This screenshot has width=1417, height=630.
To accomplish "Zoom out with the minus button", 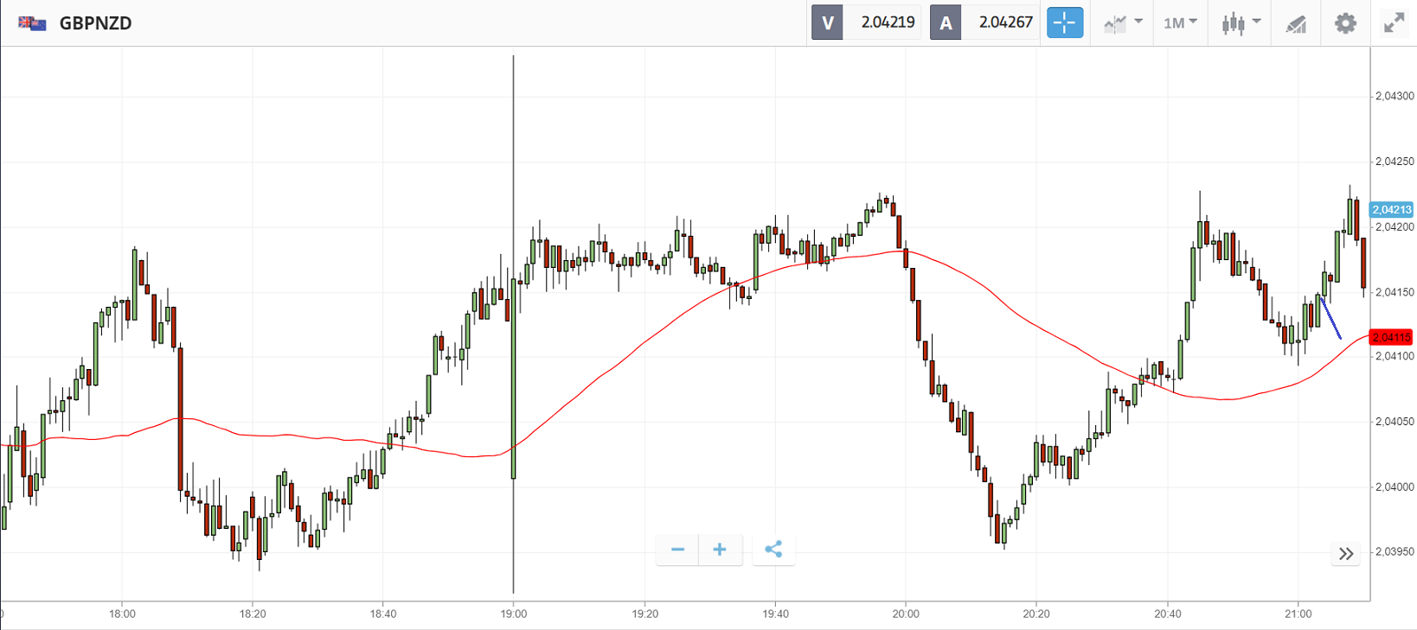I will [x=677, y=550].
